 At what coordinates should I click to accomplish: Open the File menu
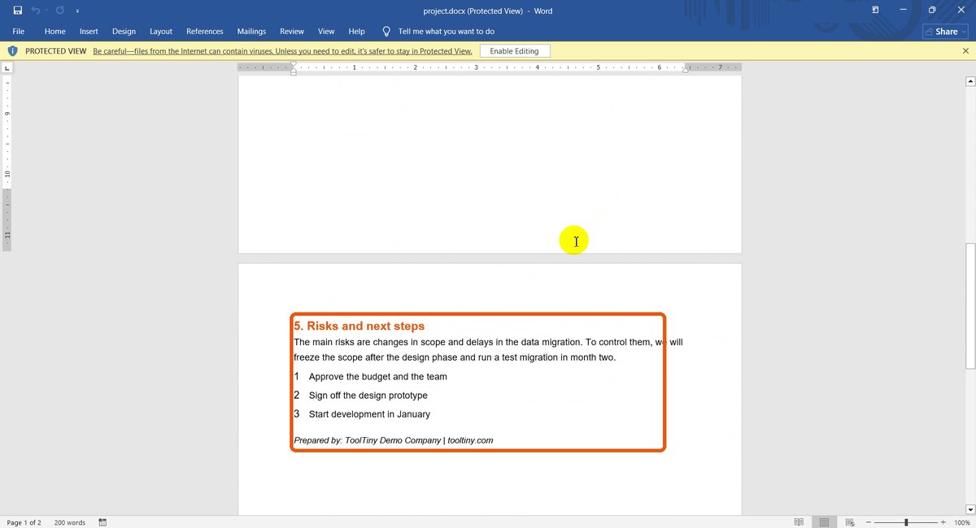[18, 32]
